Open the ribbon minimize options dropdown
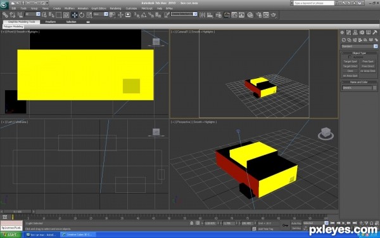380x238 pixels. (x=88, y=22)
